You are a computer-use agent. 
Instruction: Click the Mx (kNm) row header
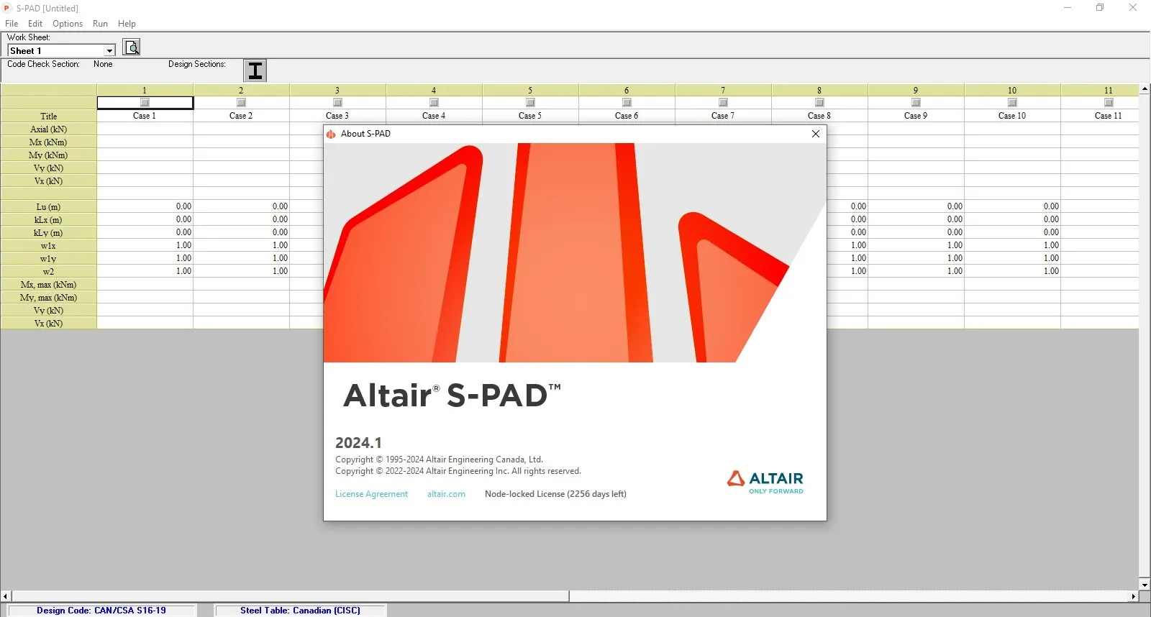click(x=48, y=142)
